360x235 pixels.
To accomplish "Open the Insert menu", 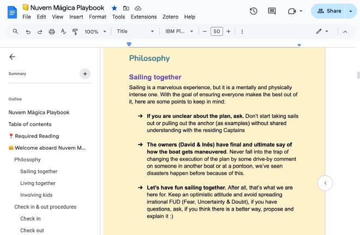I will pyautogui.click(x=76, y=17).
